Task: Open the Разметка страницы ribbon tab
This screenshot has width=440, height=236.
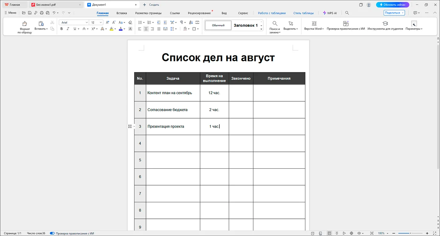Action: pos(148,13)
